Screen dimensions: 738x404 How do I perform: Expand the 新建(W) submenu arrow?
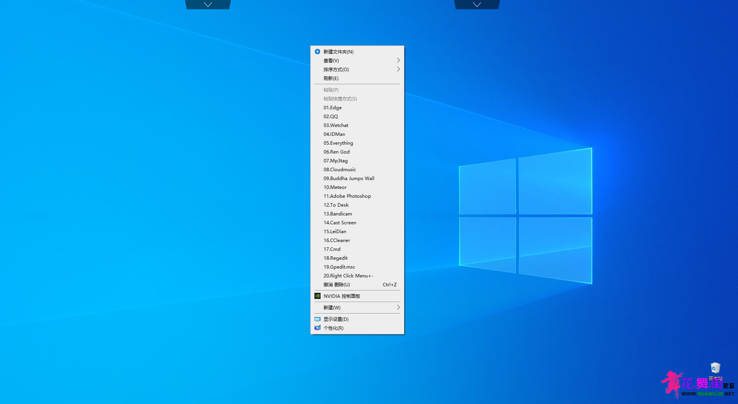[398, 307]
